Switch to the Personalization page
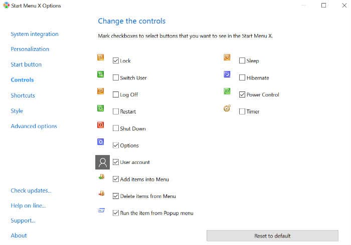The height and width of the screenshot is (245, 351). (30, 49)
